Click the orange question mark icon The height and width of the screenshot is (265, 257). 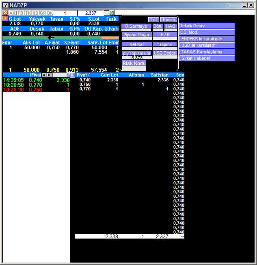coord(5,18)
